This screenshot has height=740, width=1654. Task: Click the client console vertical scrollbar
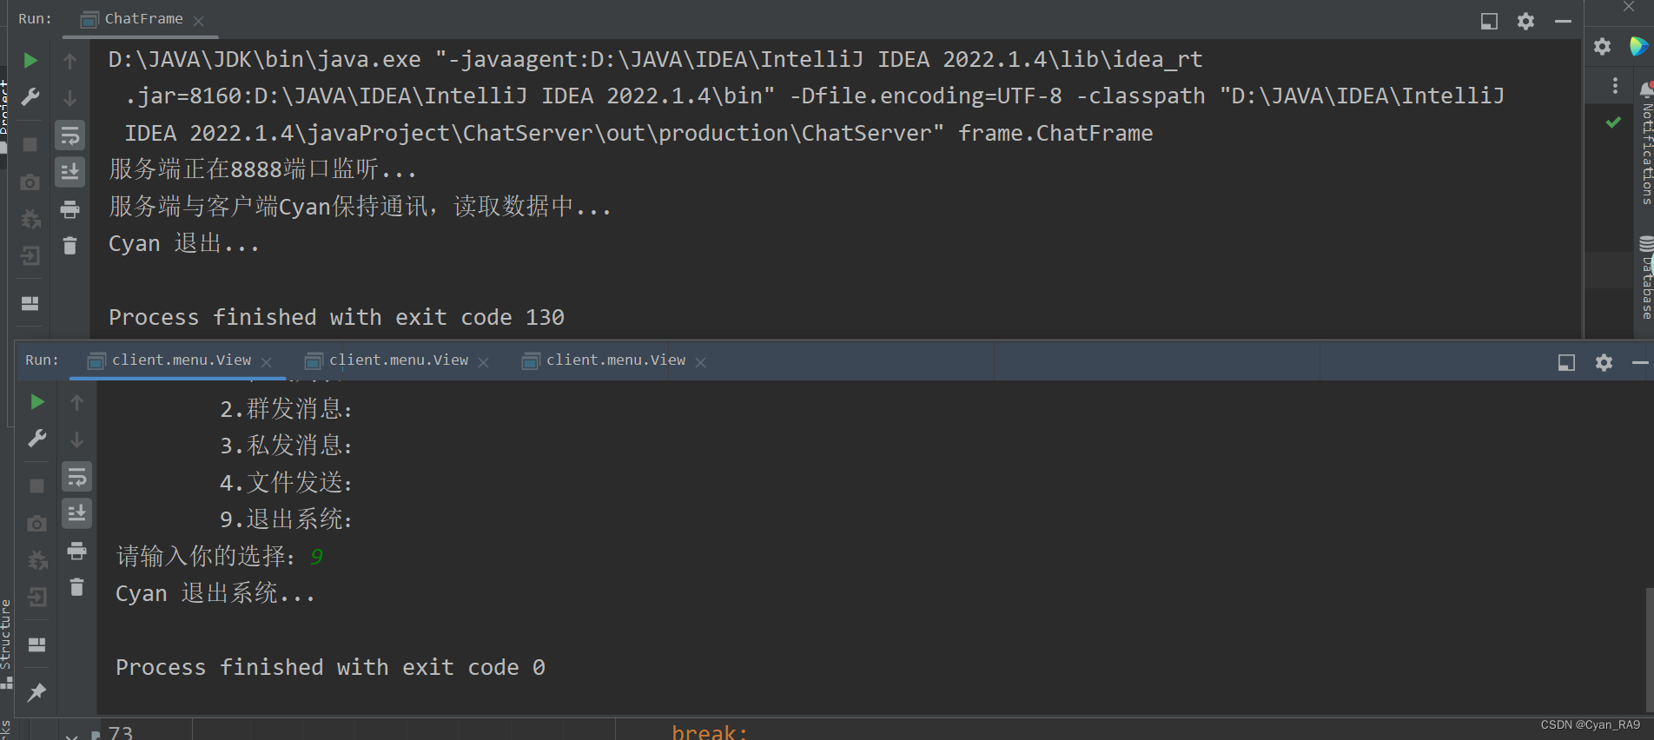tap(1649, 649)
